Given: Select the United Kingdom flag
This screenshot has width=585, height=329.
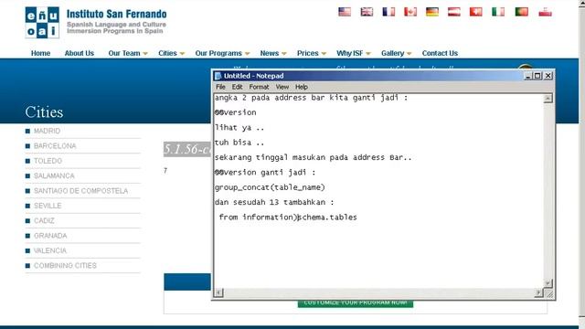Looking at the screenshot, I should pos(367,12).
